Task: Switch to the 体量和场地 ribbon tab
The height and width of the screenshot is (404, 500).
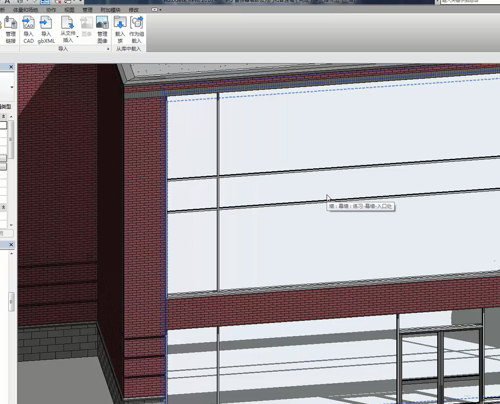Action: point(25,10)
